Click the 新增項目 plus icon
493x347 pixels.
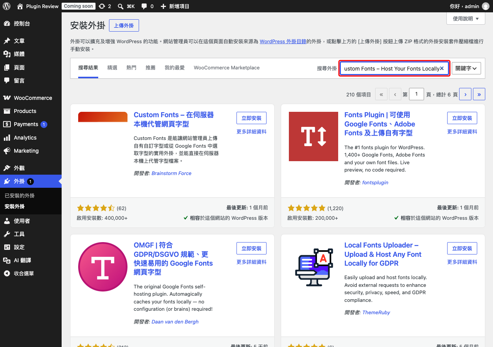[x=163, y=6]
